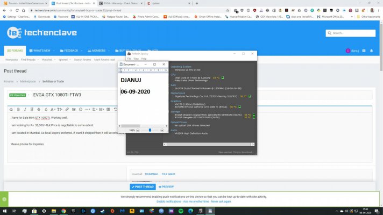The height and width of the screenshot is (215, 383).
Task: Open Chrome from the taskbar
Action: click(63, 211)
